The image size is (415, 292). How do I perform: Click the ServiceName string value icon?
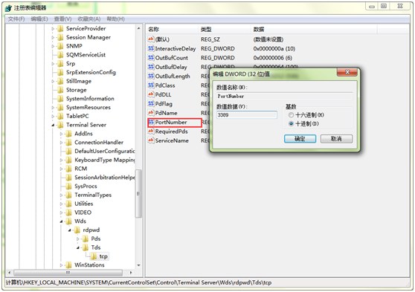coord(151,140)
